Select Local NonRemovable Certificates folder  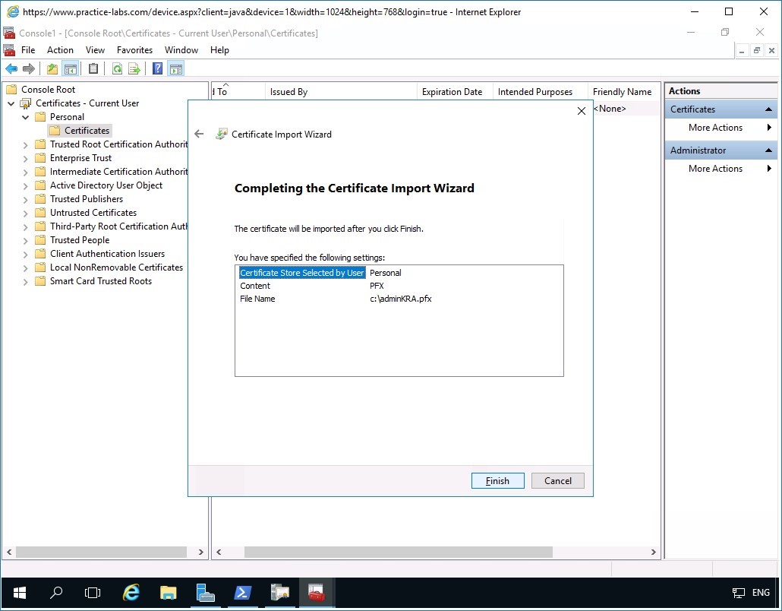coord(116,268)
